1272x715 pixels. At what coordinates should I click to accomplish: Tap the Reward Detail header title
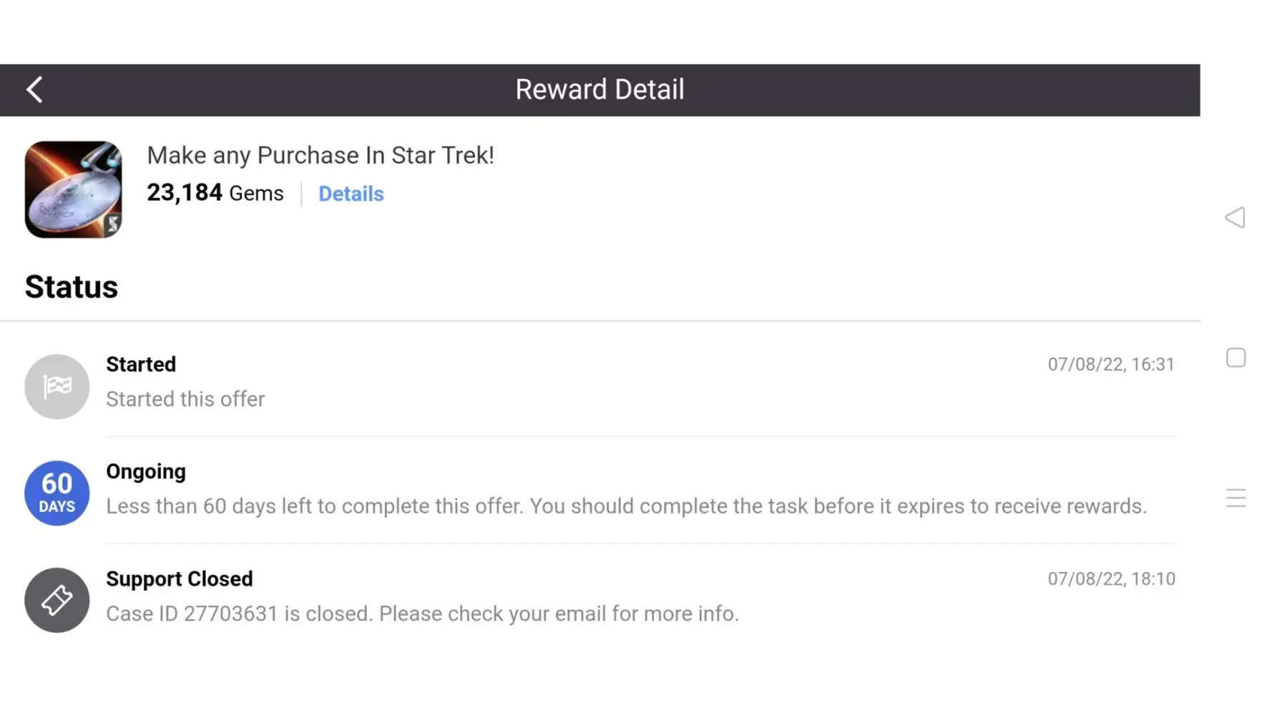pos(600,90)
